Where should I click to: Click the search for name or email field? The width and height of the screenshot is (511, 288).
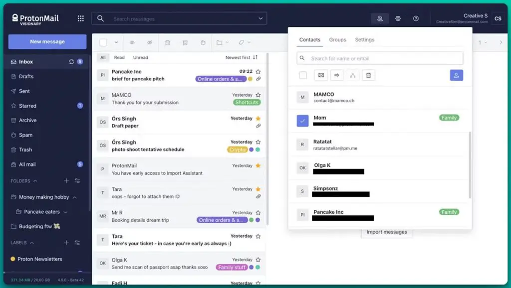[379, 58]
